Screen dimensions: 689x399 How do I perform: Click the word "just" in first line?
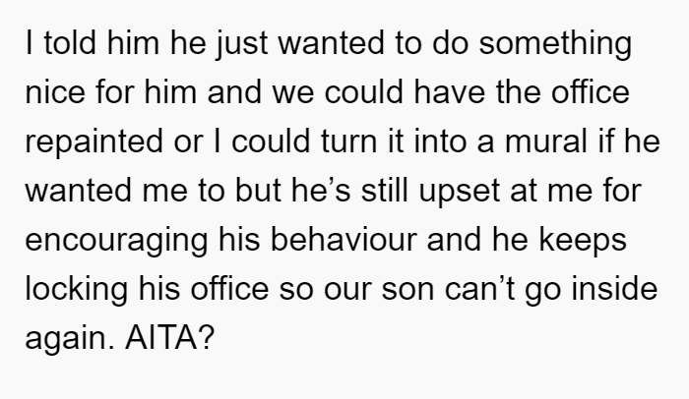pyautogui.click(x=241, y=44)
